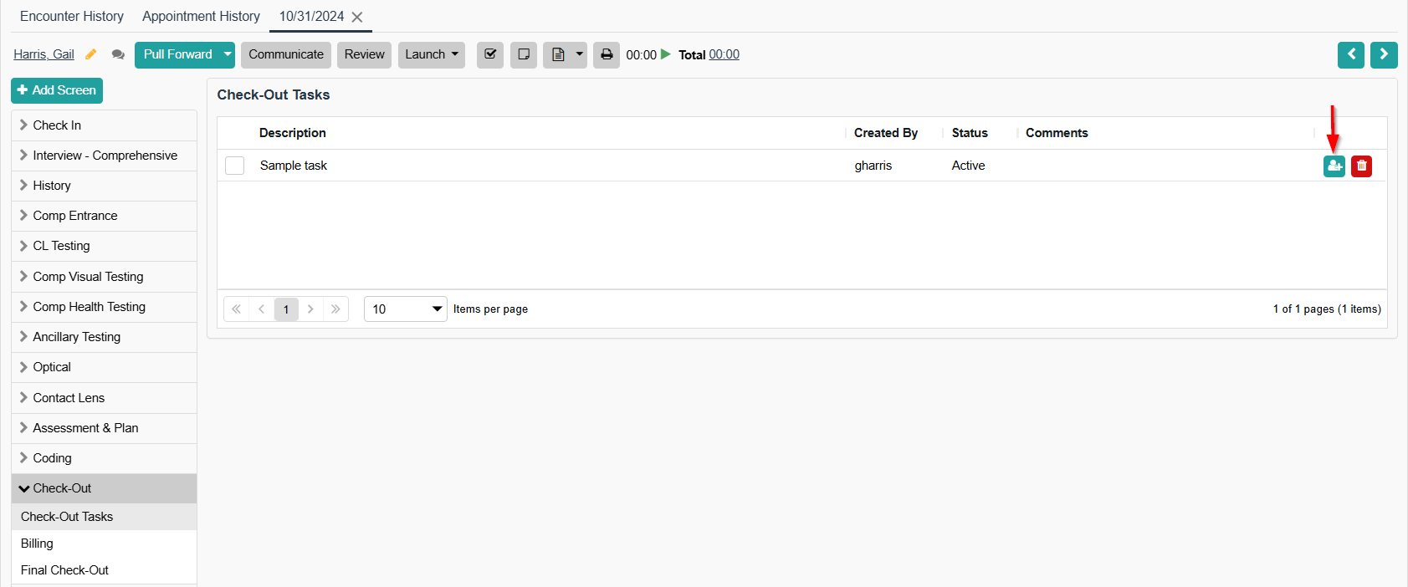Open the Launch dropdown menu

(x=431, y=54)
